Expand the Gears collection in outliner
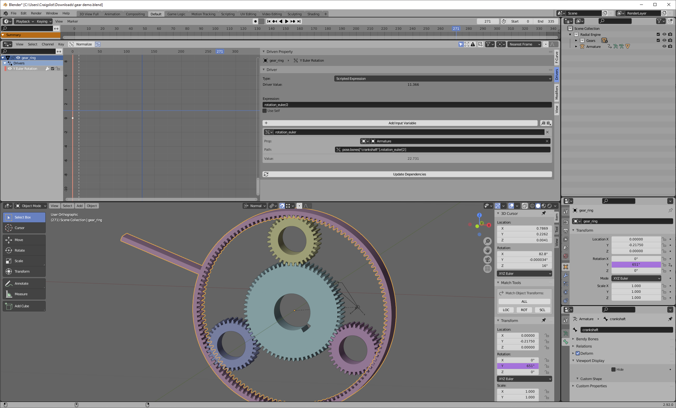This screenshot has width=676, height=408. [x=576, y=41]
